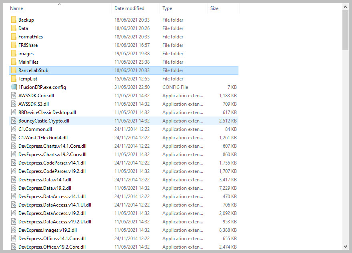Select the AWSSDK.Core.dll file name
Image resolution: width=352 pixels, height=253 pixels.
(x=36, y=96)
